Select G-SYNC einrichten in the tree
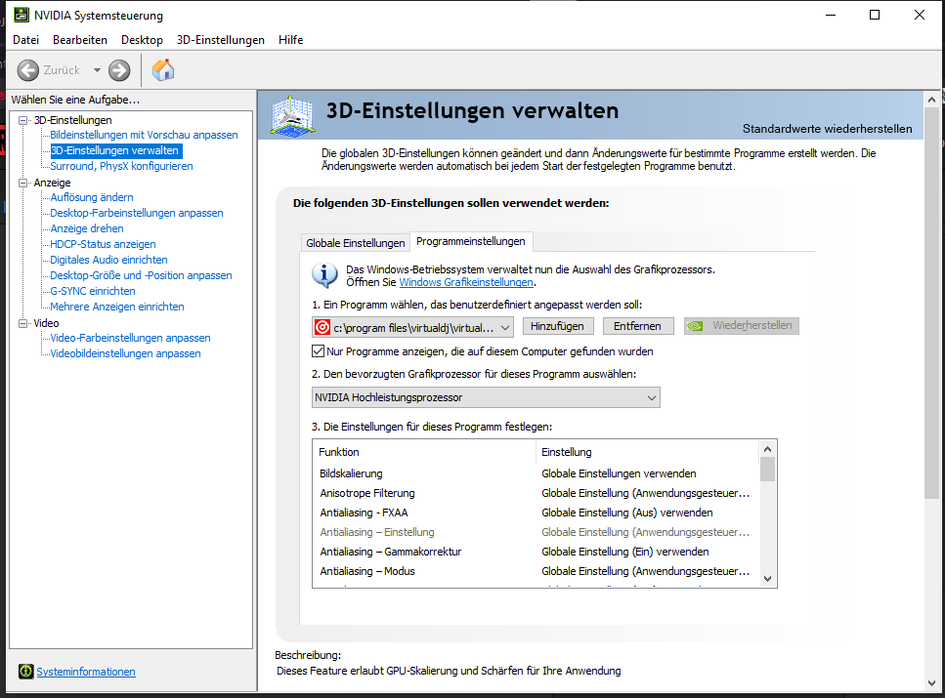The width and height of the screenshot is (945, 698). pyautogui.click(x=93, y=291)
